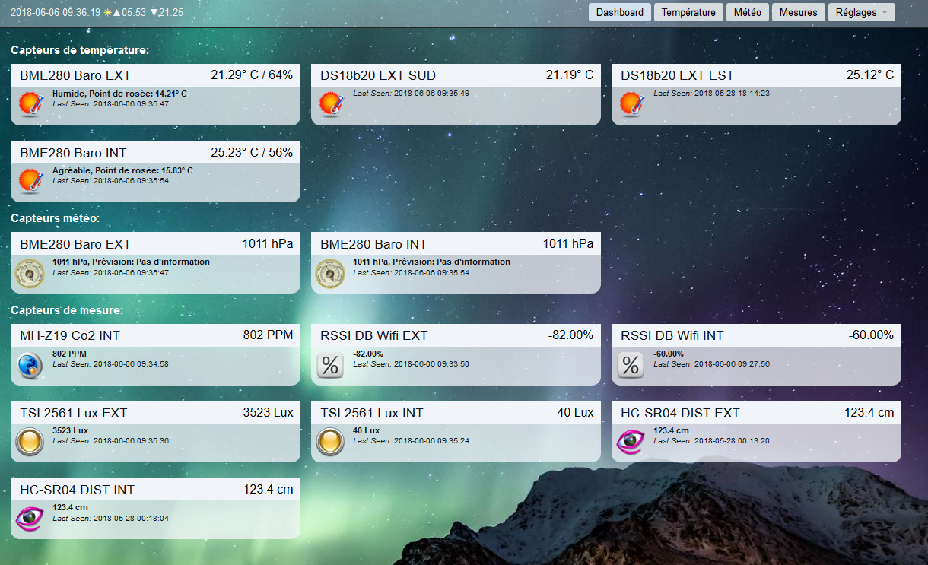Click percent icon on RSSI DB Wifi EXT
The height and width of the screenshot is (565, 928).
pyautogui.click(x=331, y=365)
